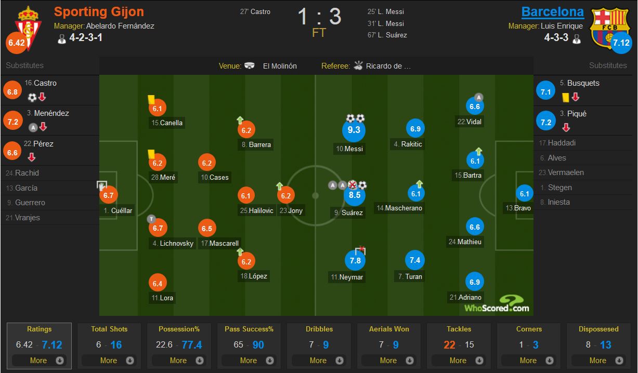
Task: Expand More under Dispossessed
Action: (x=598, y=361)
